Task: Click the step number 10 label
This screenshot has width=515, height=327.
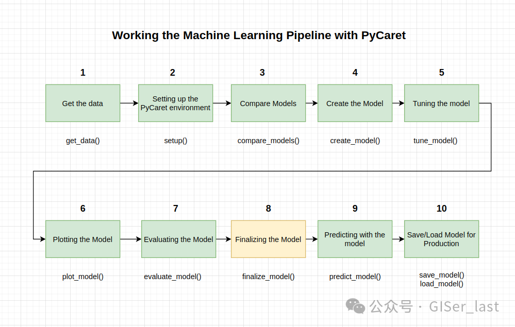Action: 441,209
